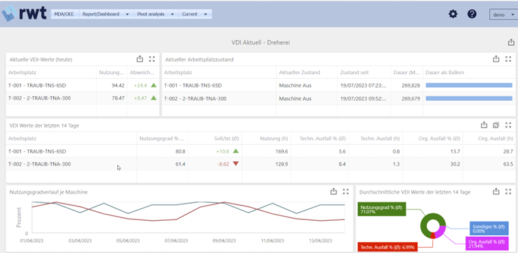This screenshot has width=518, height=253.
Task: Click the edit icon in VDI Werte der letzten 14 Tage
Action: point(496,125)
